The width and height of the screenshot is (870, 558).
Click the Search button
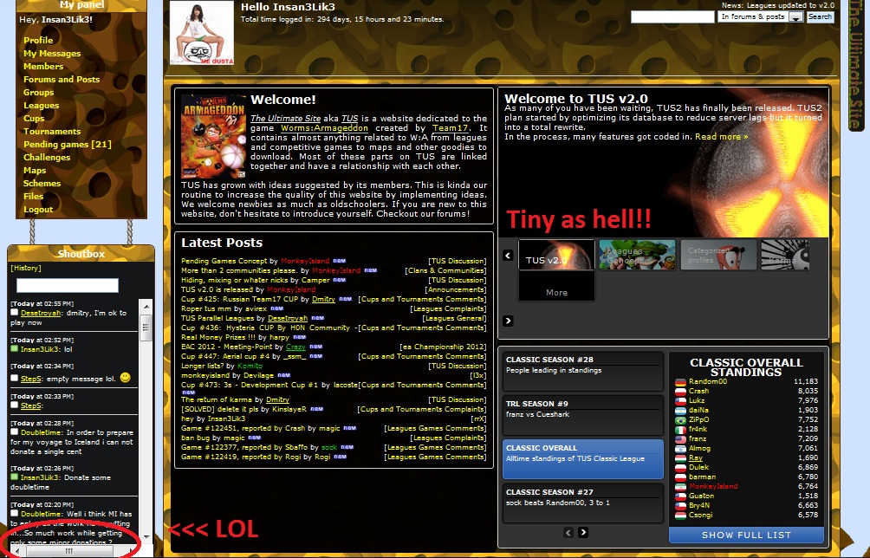[820, 17]
